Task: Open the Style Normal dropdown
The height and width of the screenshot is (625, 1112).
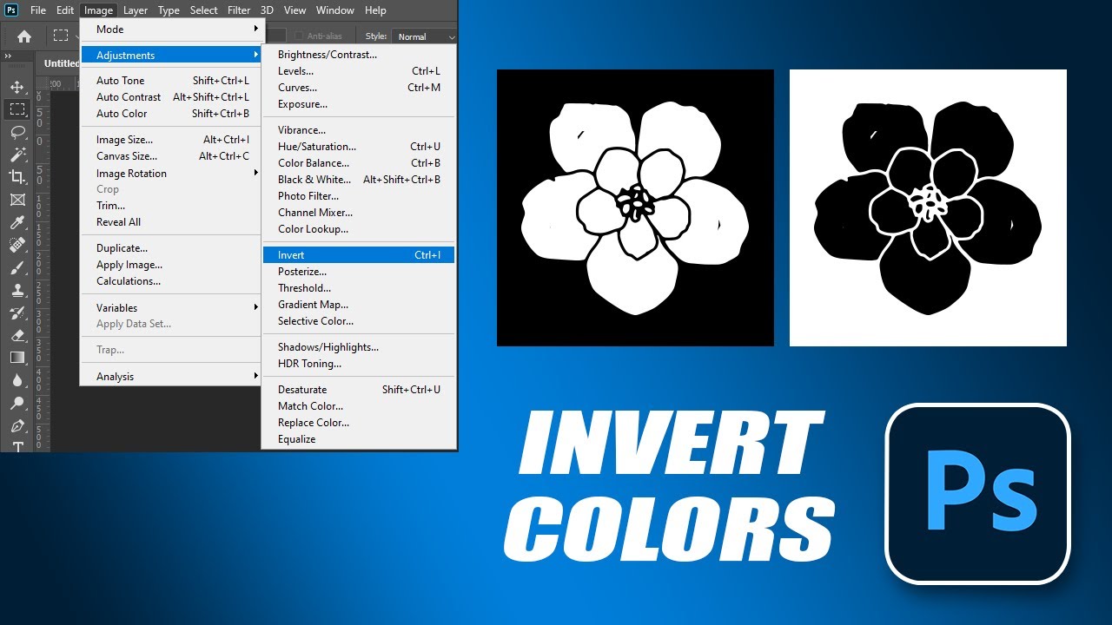Action: tap(425, 36)
